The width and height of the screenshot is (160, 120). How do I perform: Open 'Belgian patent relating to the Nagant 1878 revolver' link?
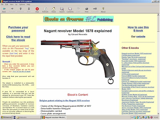coord(65,101)
